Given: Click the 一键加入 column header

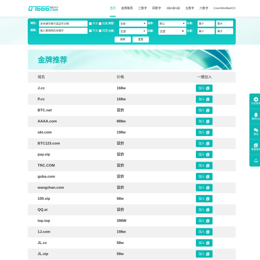Looking at the screenshot, I should click(204, 77).
